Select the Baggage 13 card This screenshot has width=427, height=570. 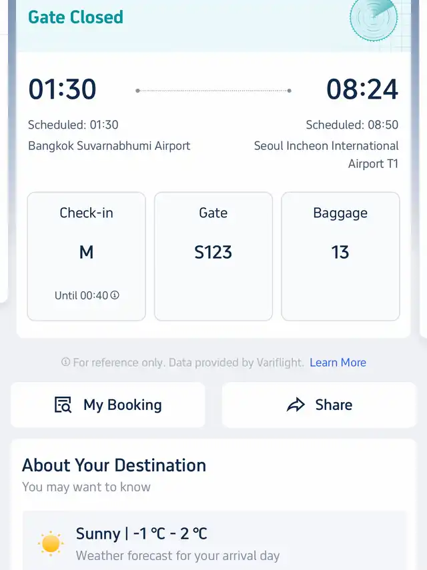(x=340, y=256)
